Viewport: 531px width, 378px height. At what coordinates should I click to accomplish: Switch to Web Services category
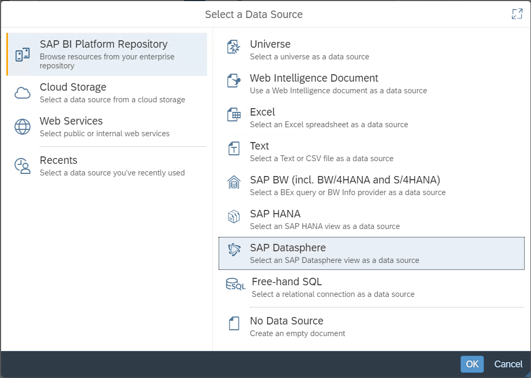[106, 127]
